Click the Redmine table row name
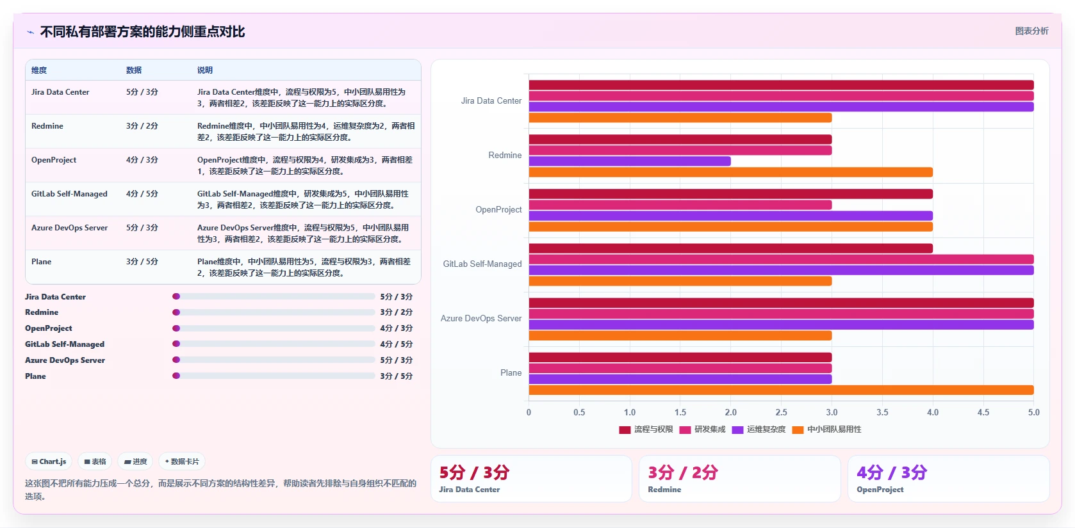The height and width of the screenshot is (528, 1075). coord(47,126)
